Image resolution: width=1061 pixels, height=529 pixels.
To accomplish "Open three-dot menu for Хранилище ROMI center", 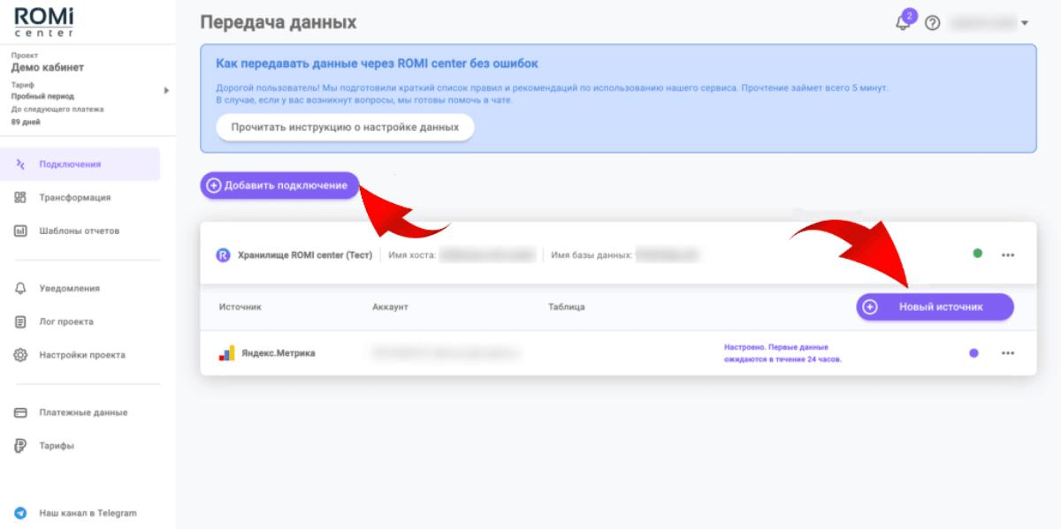I will tap(1008, 255).
